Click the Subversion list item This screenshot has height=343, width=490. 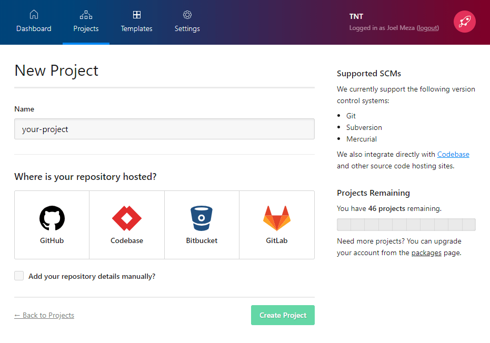point(364,127)
